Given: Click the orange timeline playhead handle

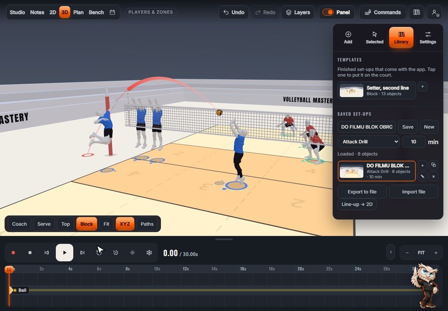Looking at the screenshot, I should [x=9, y=269].
